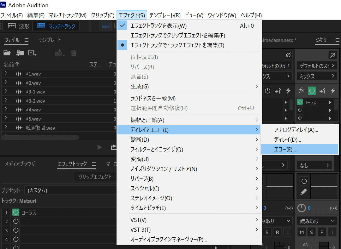Mute right mixer channel with M button
341x249 pixels.
[302, 232]
